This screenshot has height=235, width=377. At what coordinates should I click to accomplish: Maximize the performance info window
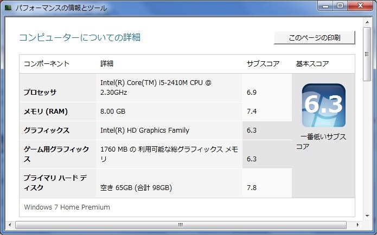point(340,6)
